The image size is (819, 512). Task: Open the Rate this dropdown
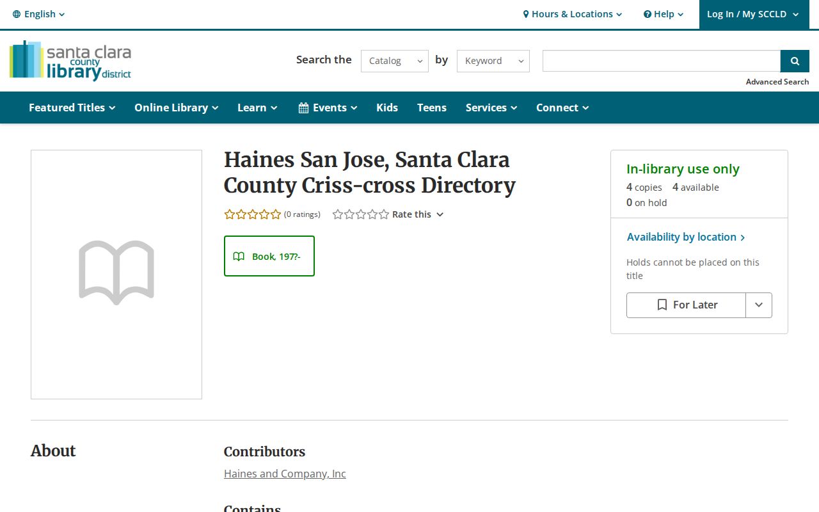418,214
